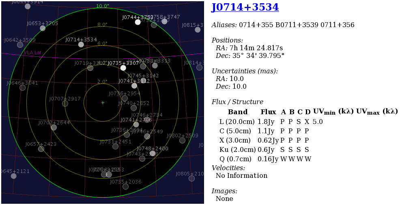Viewport: 400px width, 205px height.
Task: Select the J0731+2451 source dot
Action: (x=116, y=146)
